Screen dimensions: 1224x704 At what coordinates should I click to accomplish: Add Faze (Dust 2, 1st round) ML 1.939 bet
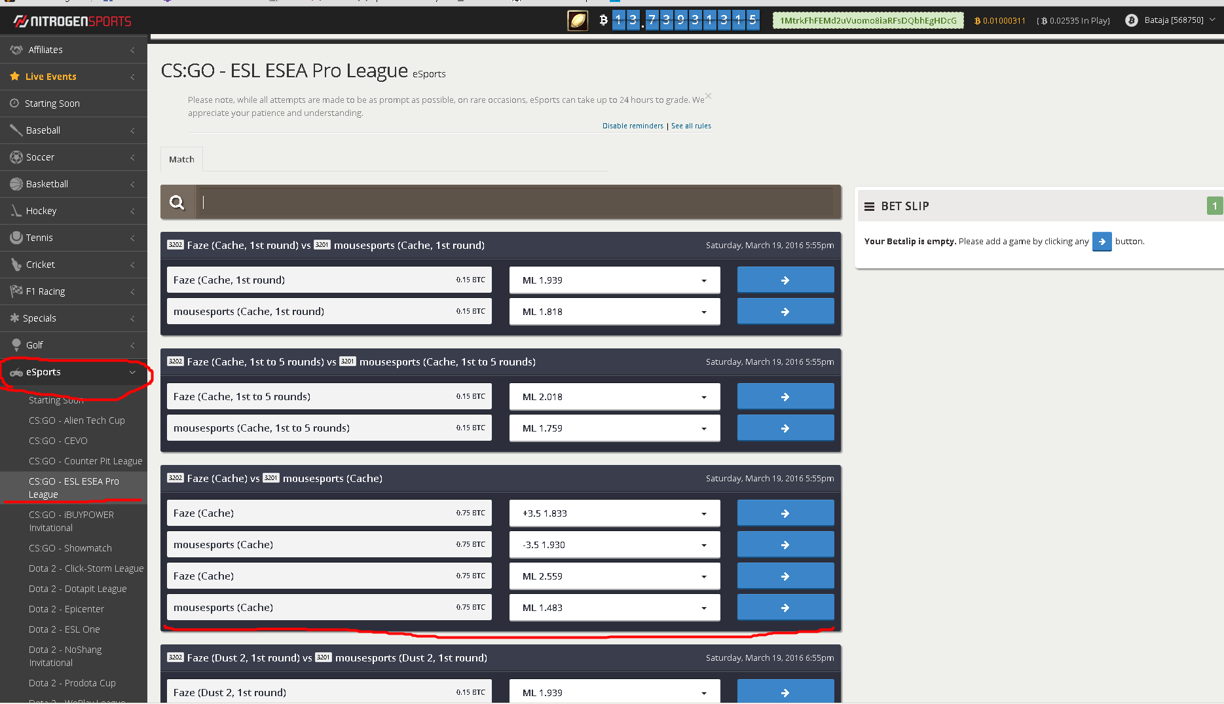click(785, 692)
